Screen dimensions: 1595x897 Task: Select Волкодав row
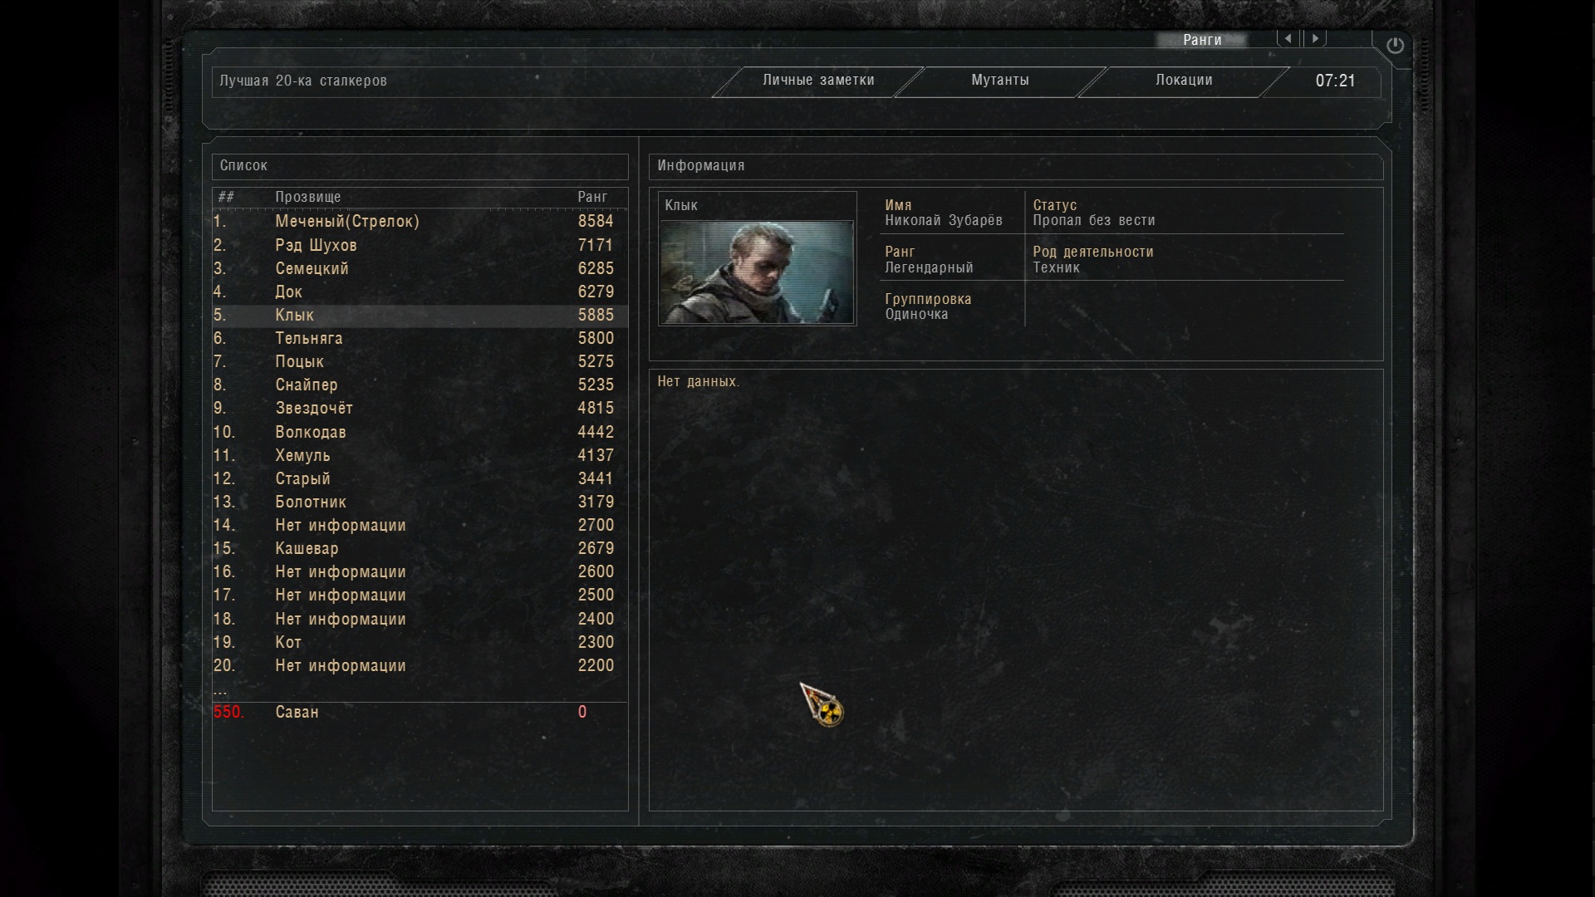(420, 432)
